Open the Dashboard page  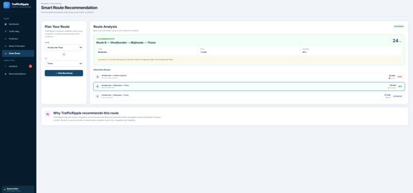pos(18,24)
